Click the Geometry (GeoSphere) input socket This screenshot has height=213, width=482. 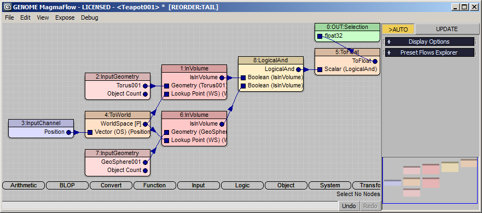167,132
